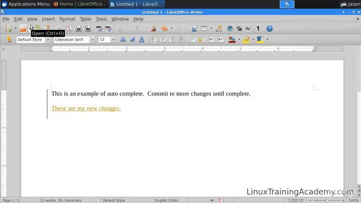Click the Print Preview icon
Image resolution: width=361 pixels, height=203 pixels.
point(88,29)
